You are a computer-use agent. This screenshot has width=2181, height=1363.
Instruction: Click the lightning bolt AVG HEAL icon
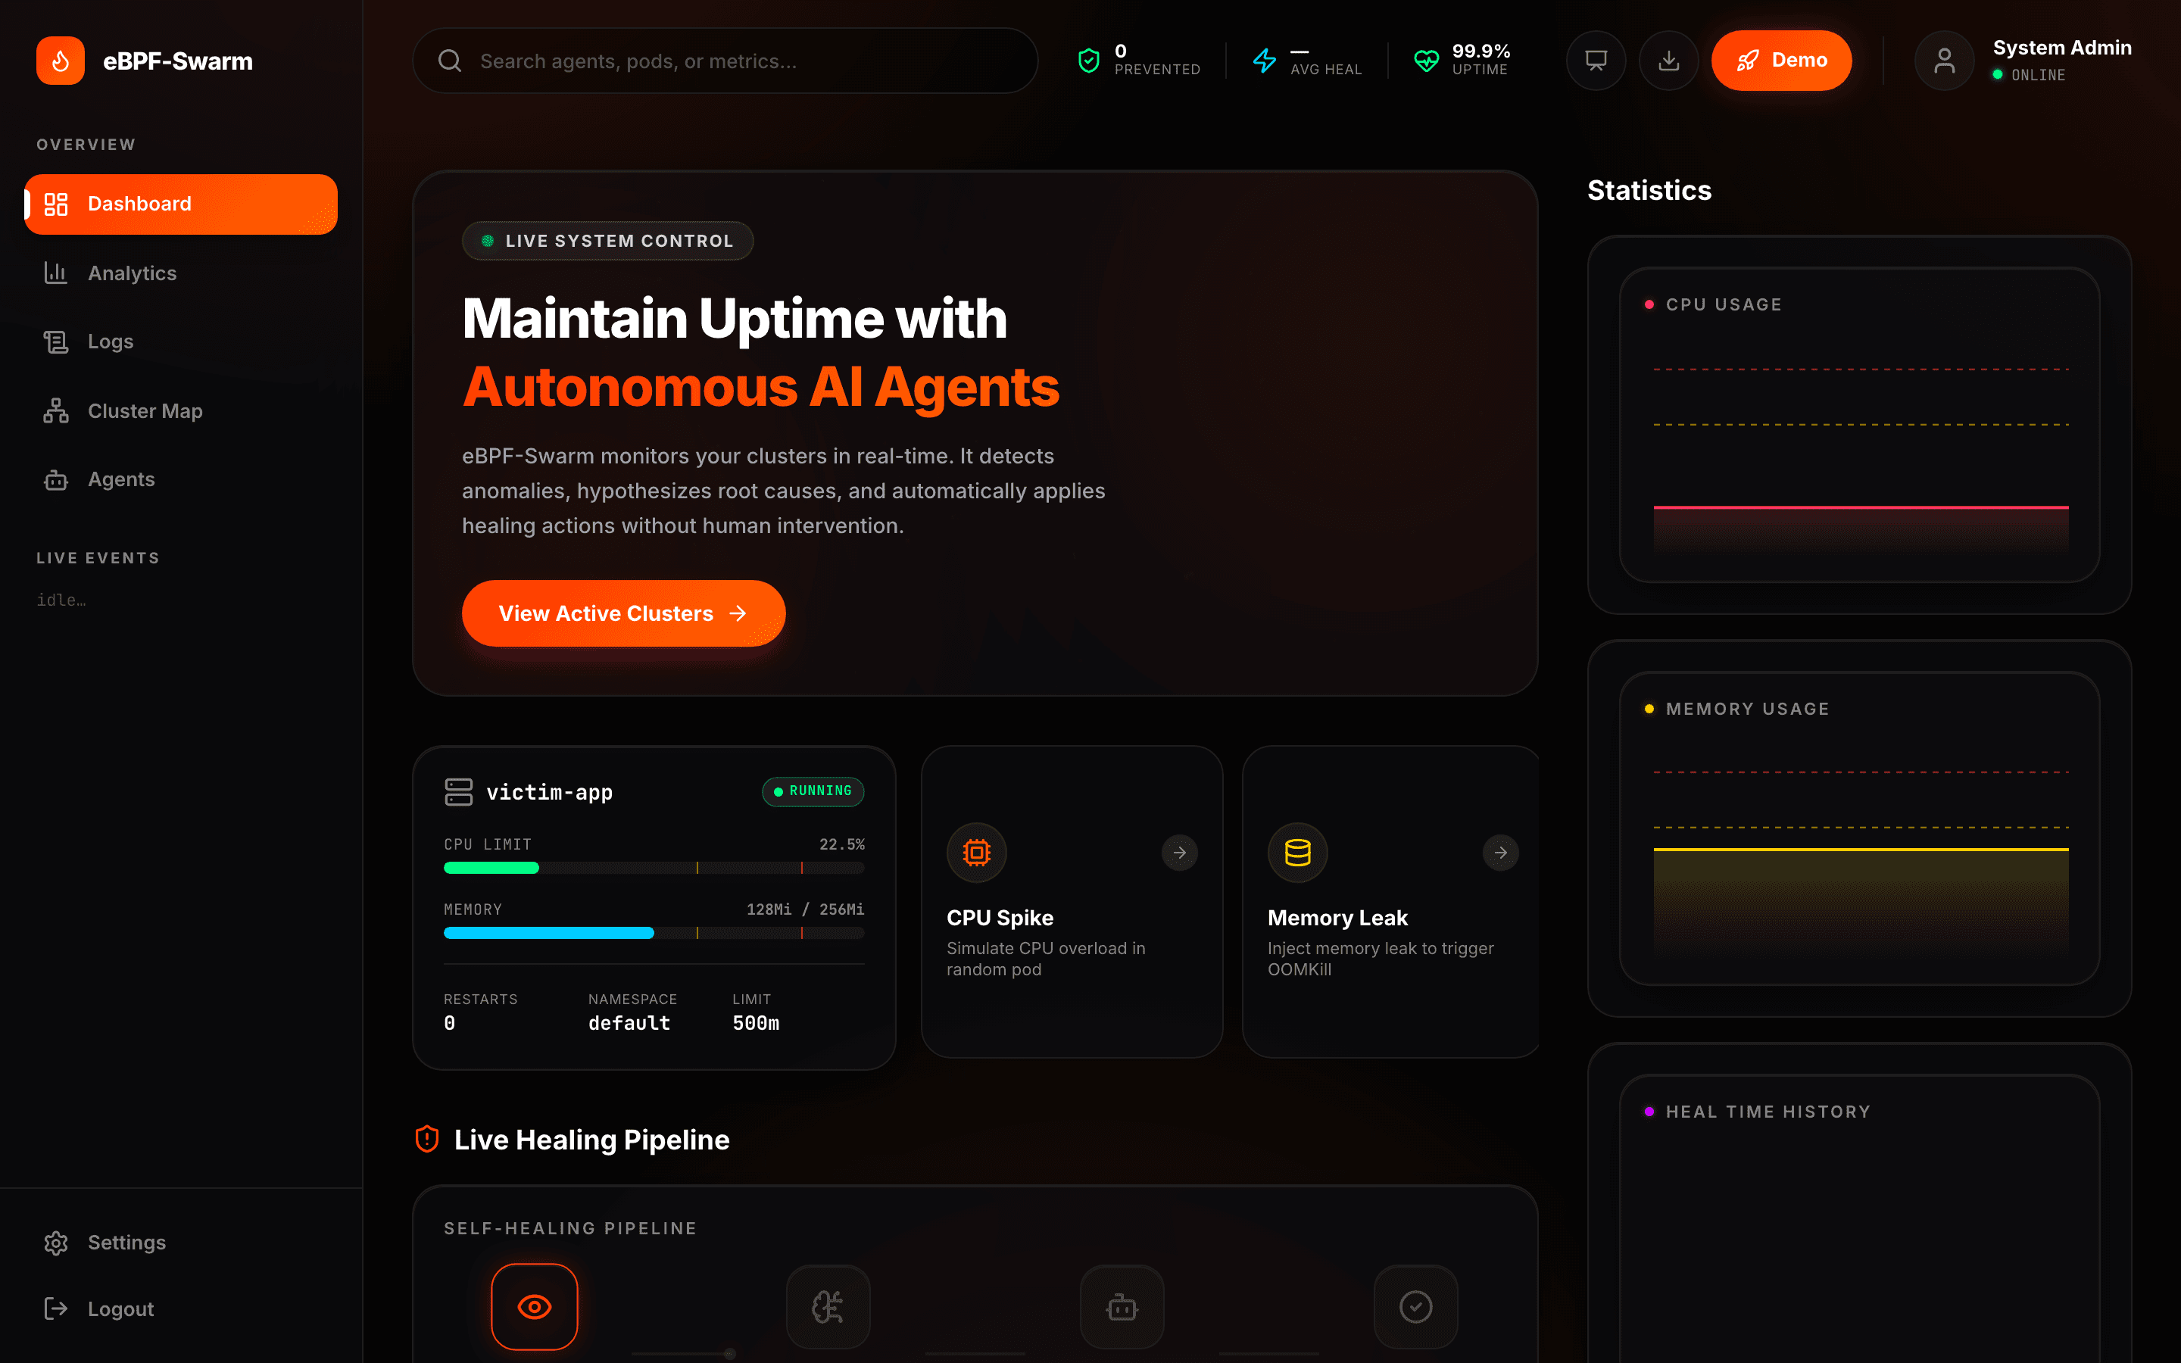(1265, 61)
